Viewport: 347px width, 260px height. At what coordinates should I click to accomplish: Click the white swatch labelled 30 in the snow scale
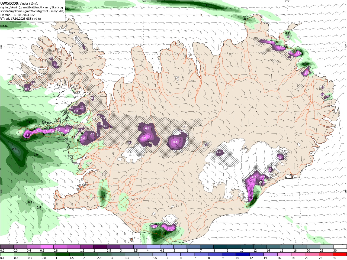click(340, 247)
